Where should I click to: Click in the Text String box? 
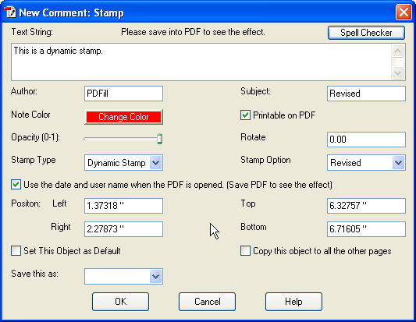click(x=201, y=62)
